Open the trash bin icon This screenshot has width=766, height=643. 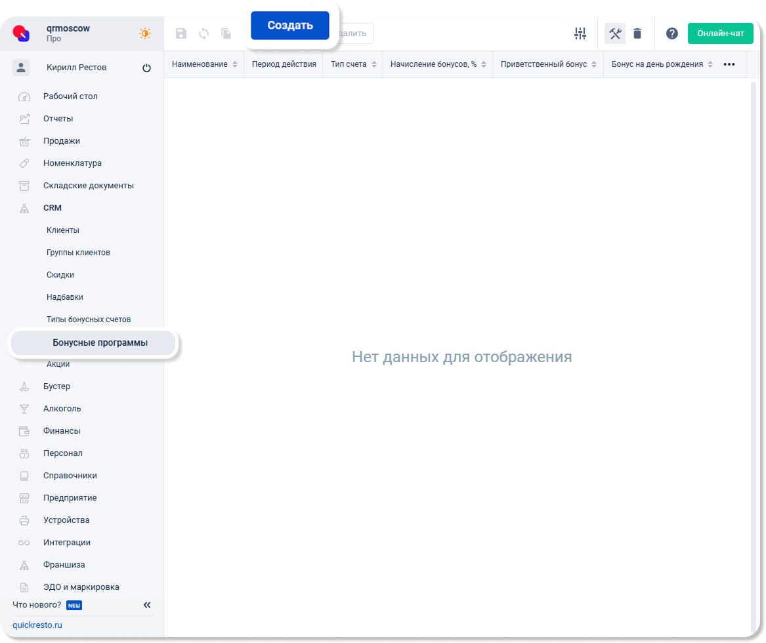[637, 33]
